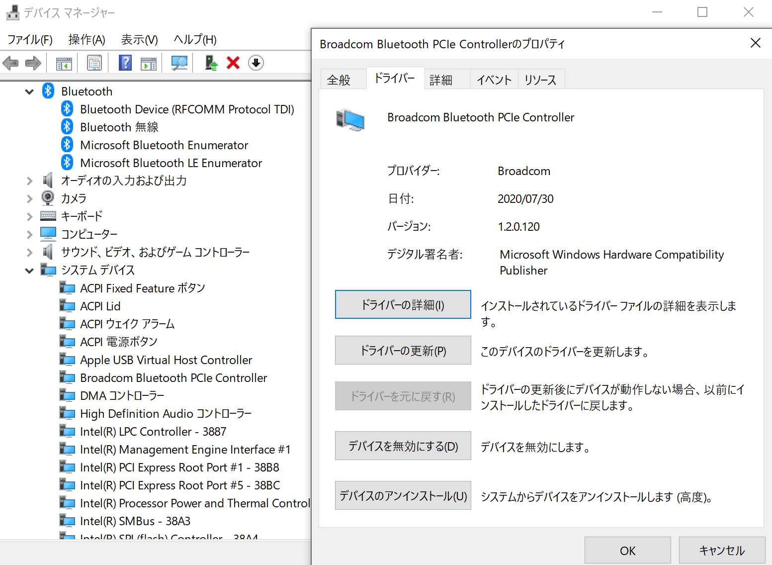
Task: Click driver version value 1.2.0.120
Action: (518, 227)
